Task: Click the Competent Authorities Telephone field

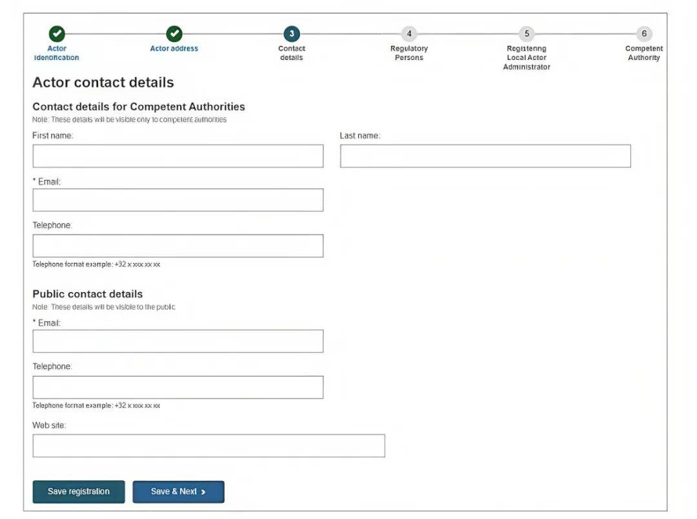Action: tap(178, 246)
